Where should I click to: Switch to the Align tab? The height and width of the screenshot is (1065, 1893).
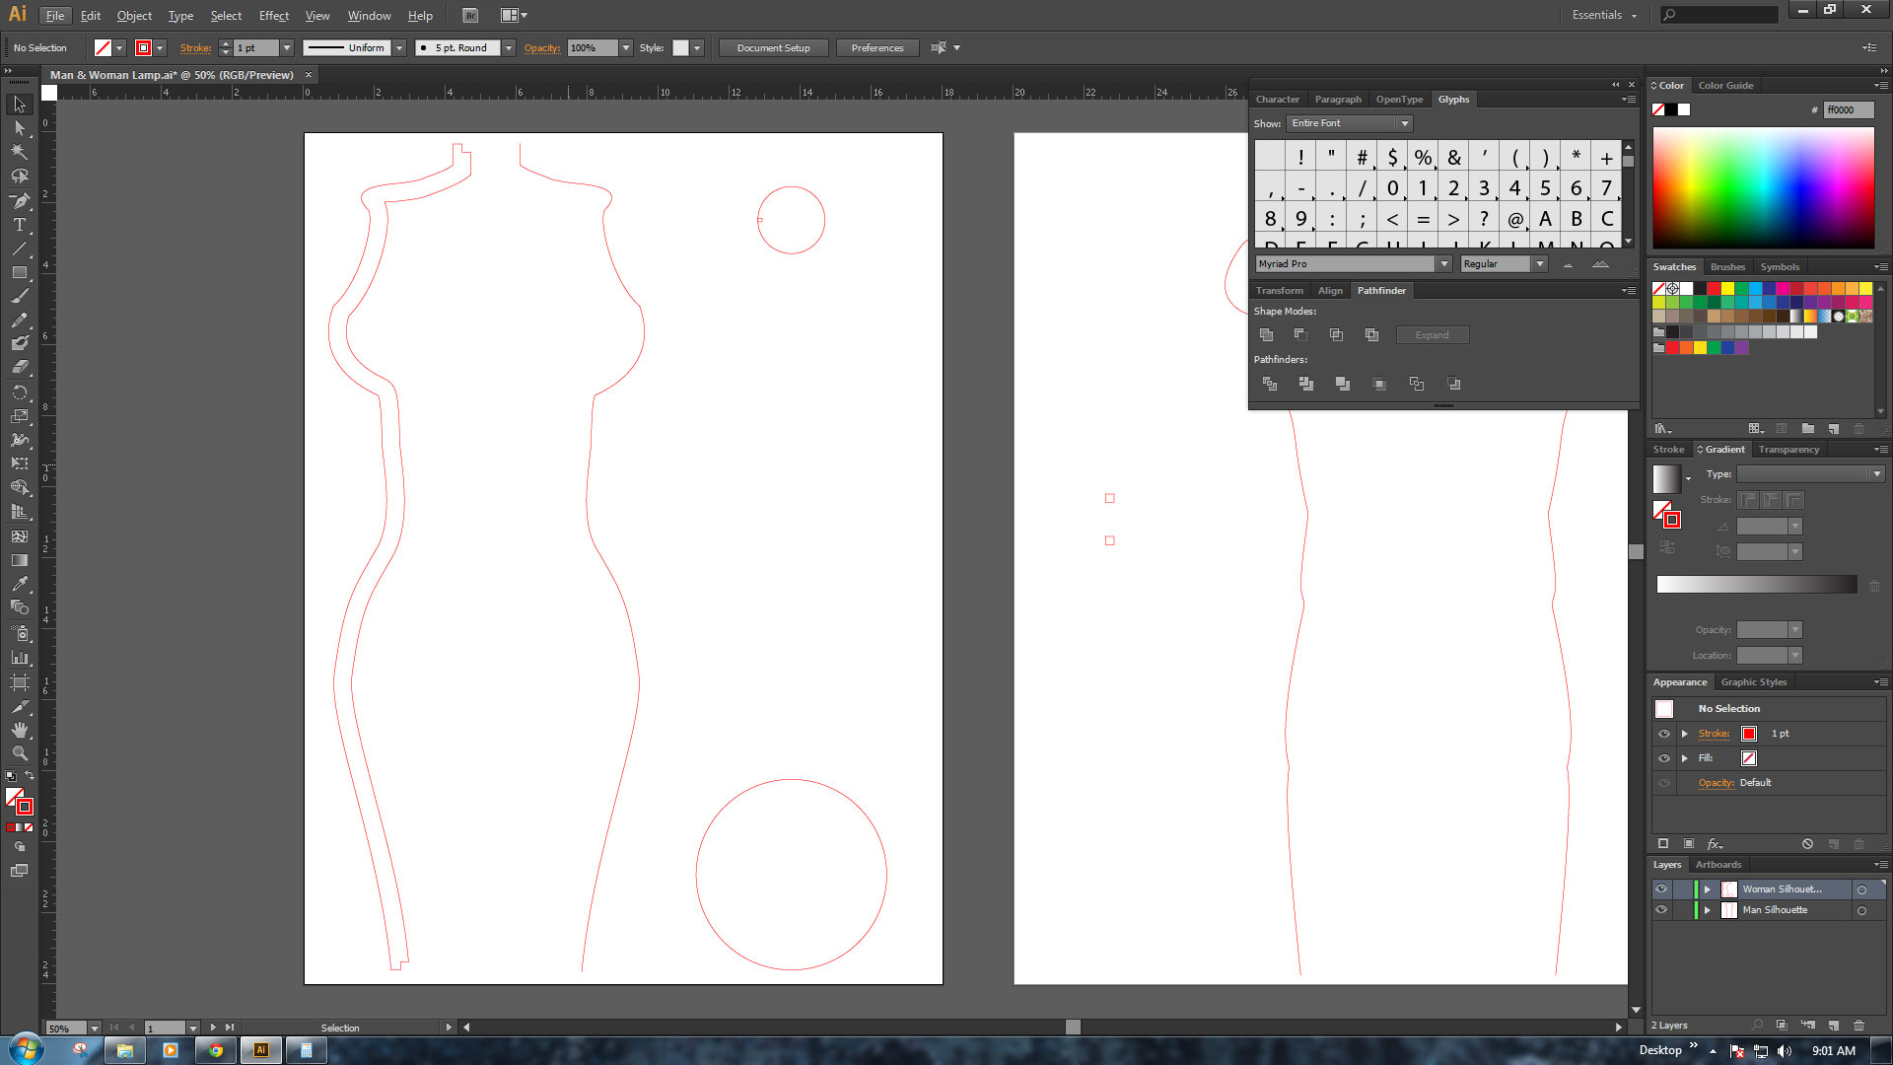click(1330, 291)
